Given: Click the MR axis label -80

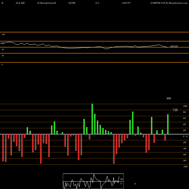Looking at the screenshot, I should point(184,161).
